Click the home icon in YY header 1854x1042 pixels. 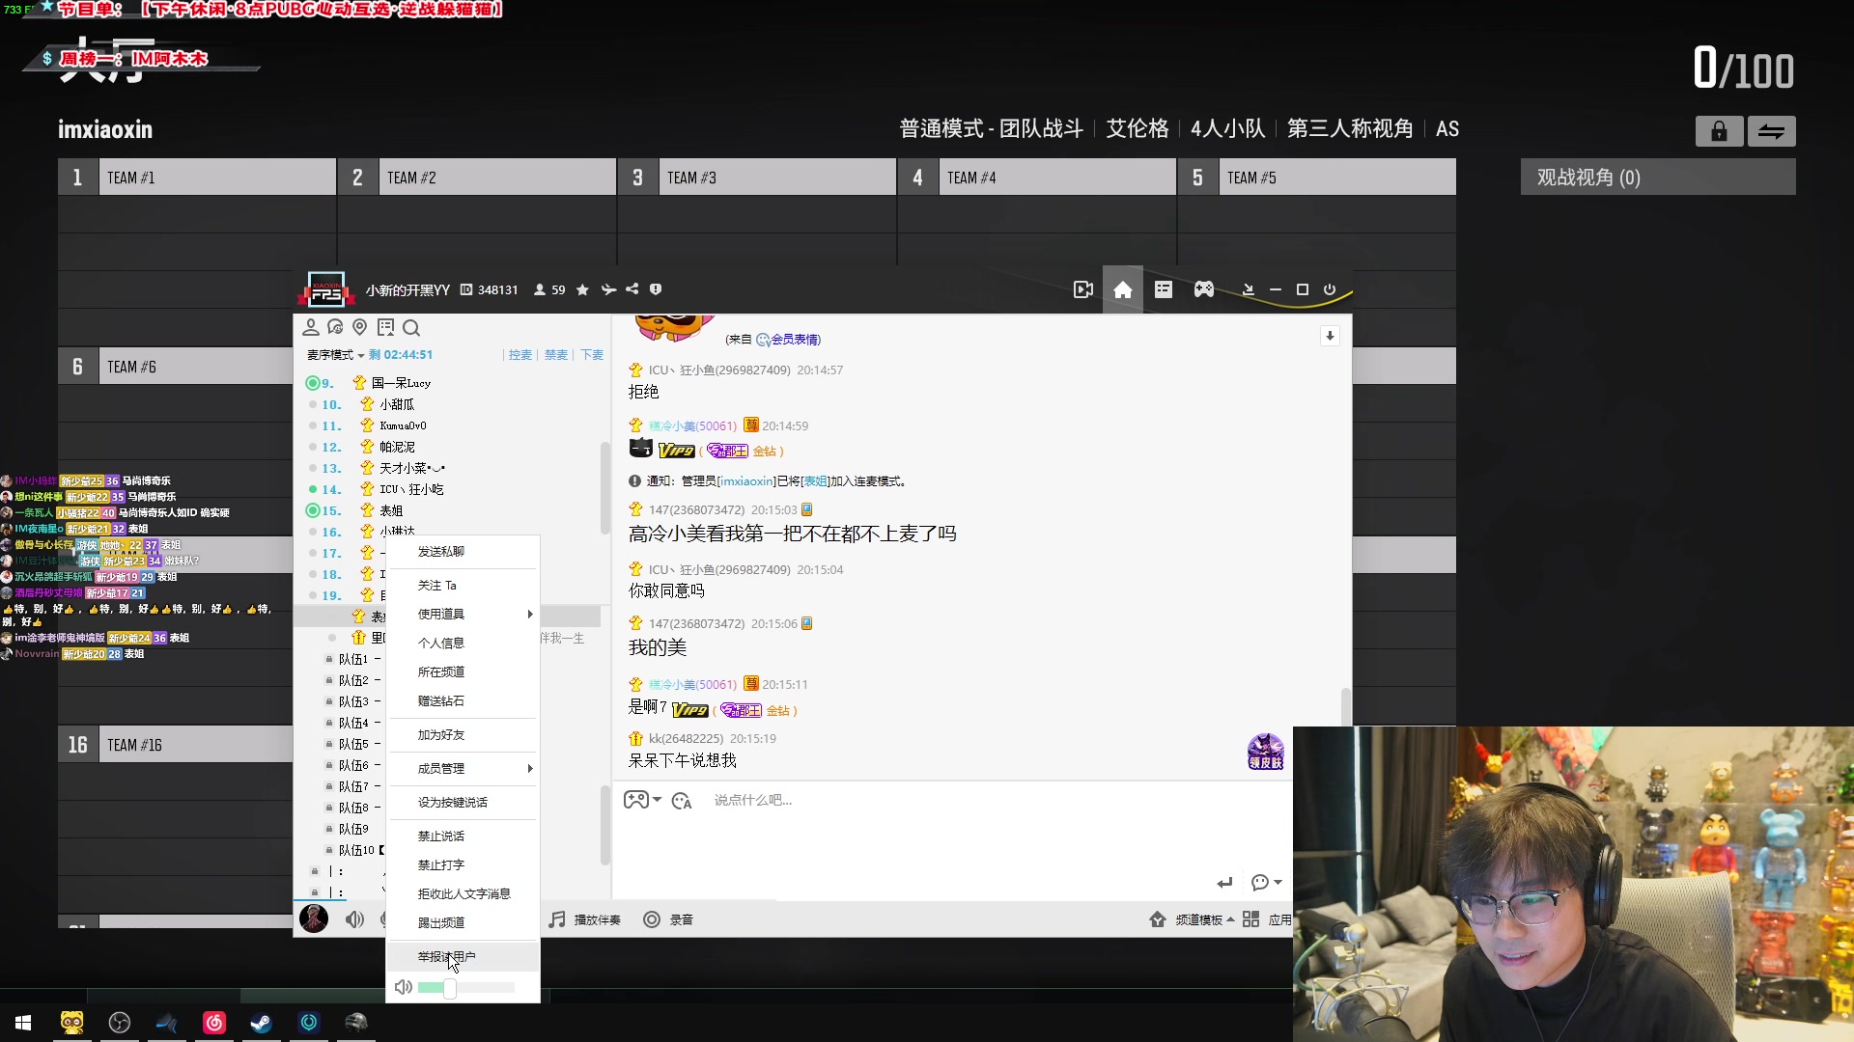(x=1122, y=289)
